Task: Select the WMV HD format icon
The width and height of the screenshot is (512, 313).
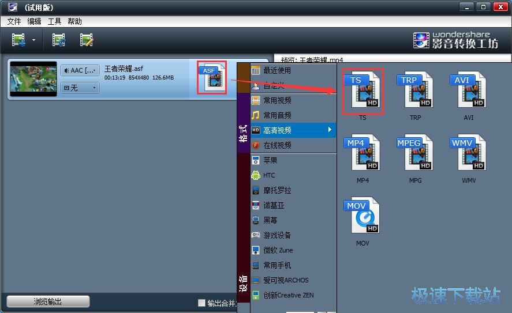Action: 468,153
